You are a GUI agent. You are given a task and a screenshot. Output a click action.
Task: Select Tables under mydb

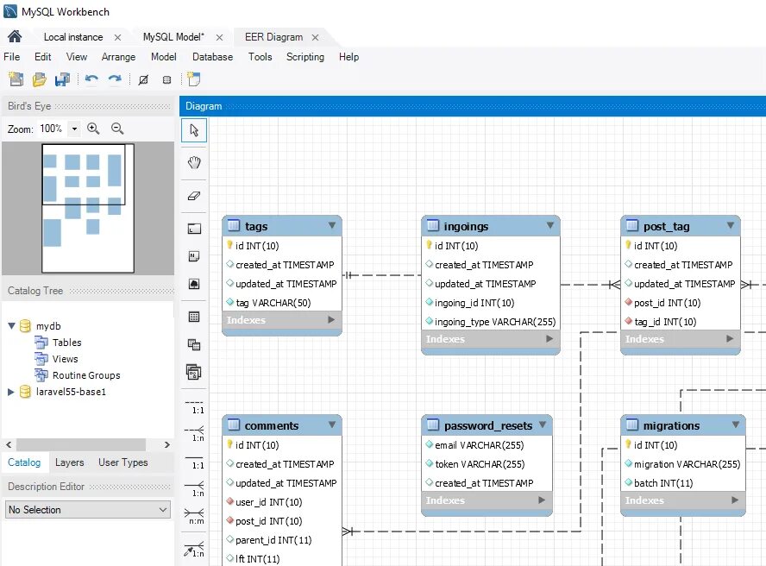click(x=67, y=343)
